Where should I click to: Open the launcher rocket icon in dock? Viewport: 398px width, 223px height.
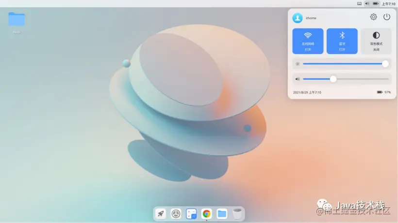161,214
